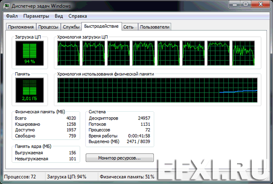This screenshot has height=184, width=273.
Task: Switch to the Процессы tab
Action: 48,27
